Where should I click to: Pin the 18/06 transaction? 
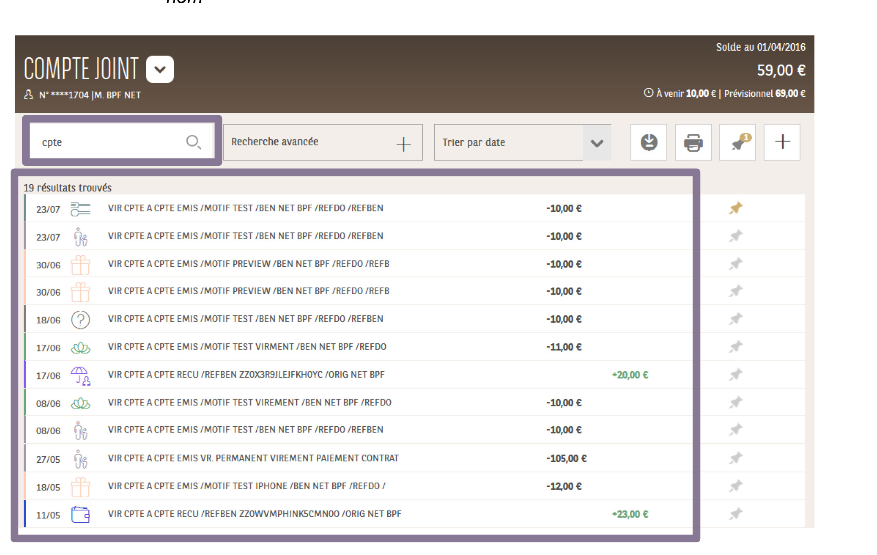735,319
